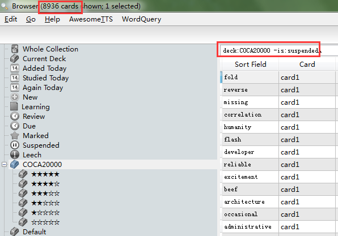This screenshot has height=236, width=338.
Task: Select the Marked star icon
Action: pyautogui.click(x=15, y=135)
